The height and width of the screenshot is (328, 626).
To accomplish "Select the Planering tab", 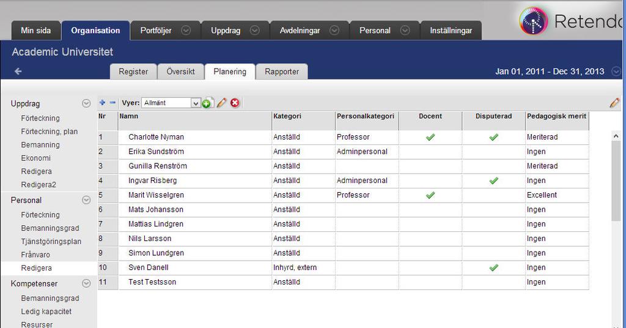I will [230, 72].
